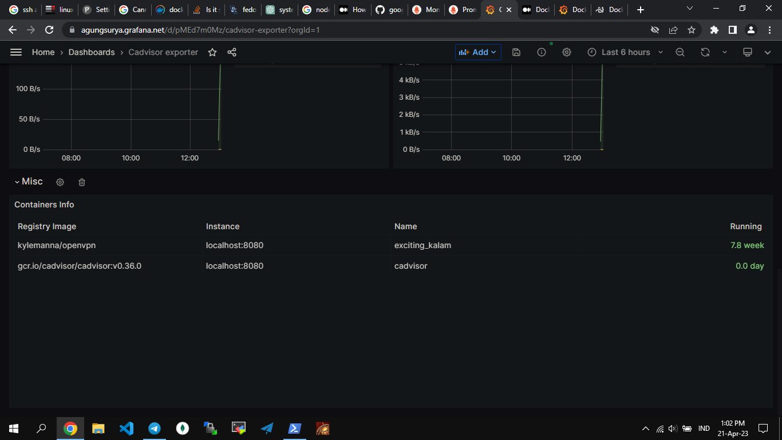
Task: Open the Add panel dropdown
Action: click(x=479, y=52)
